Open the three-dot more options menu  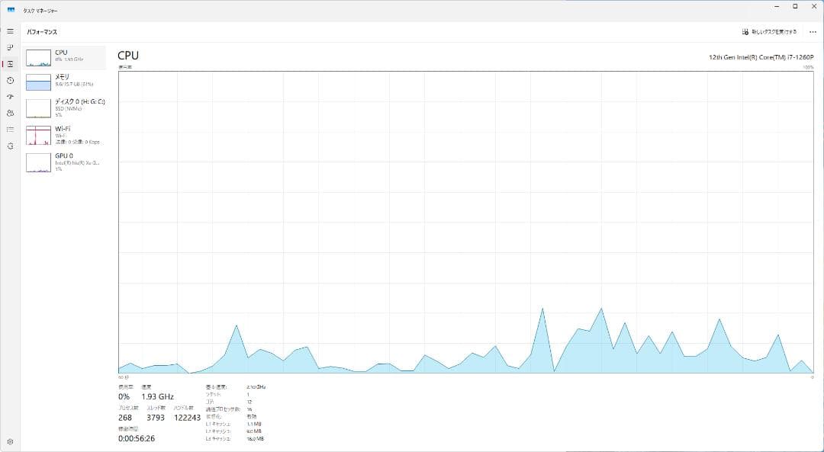pos(812,32)
